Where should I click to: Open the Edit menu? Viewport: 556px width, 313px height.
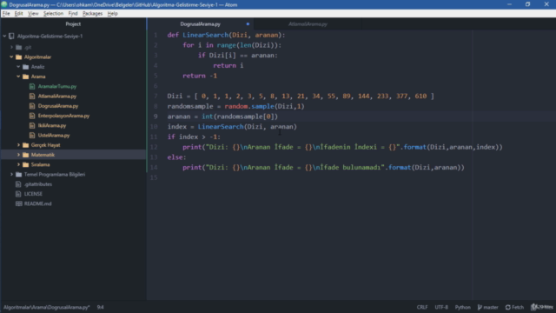point(18,14)
